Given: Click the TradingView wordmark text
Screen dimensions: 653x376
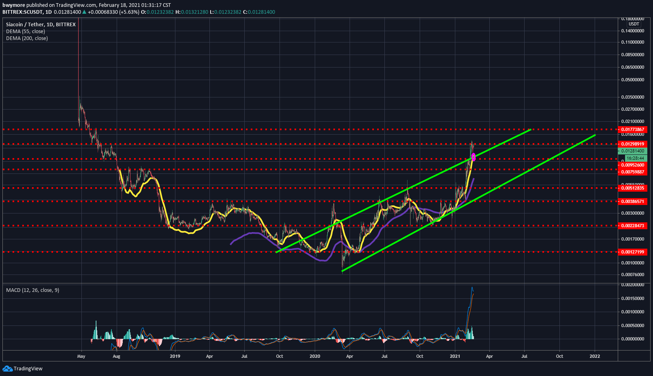Looking at the screenshot, I should 28,368.
